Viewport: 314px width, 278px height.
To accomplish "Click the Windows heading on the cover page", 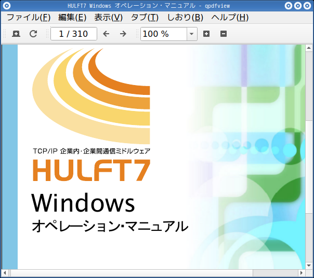I will tap(83, 203).
